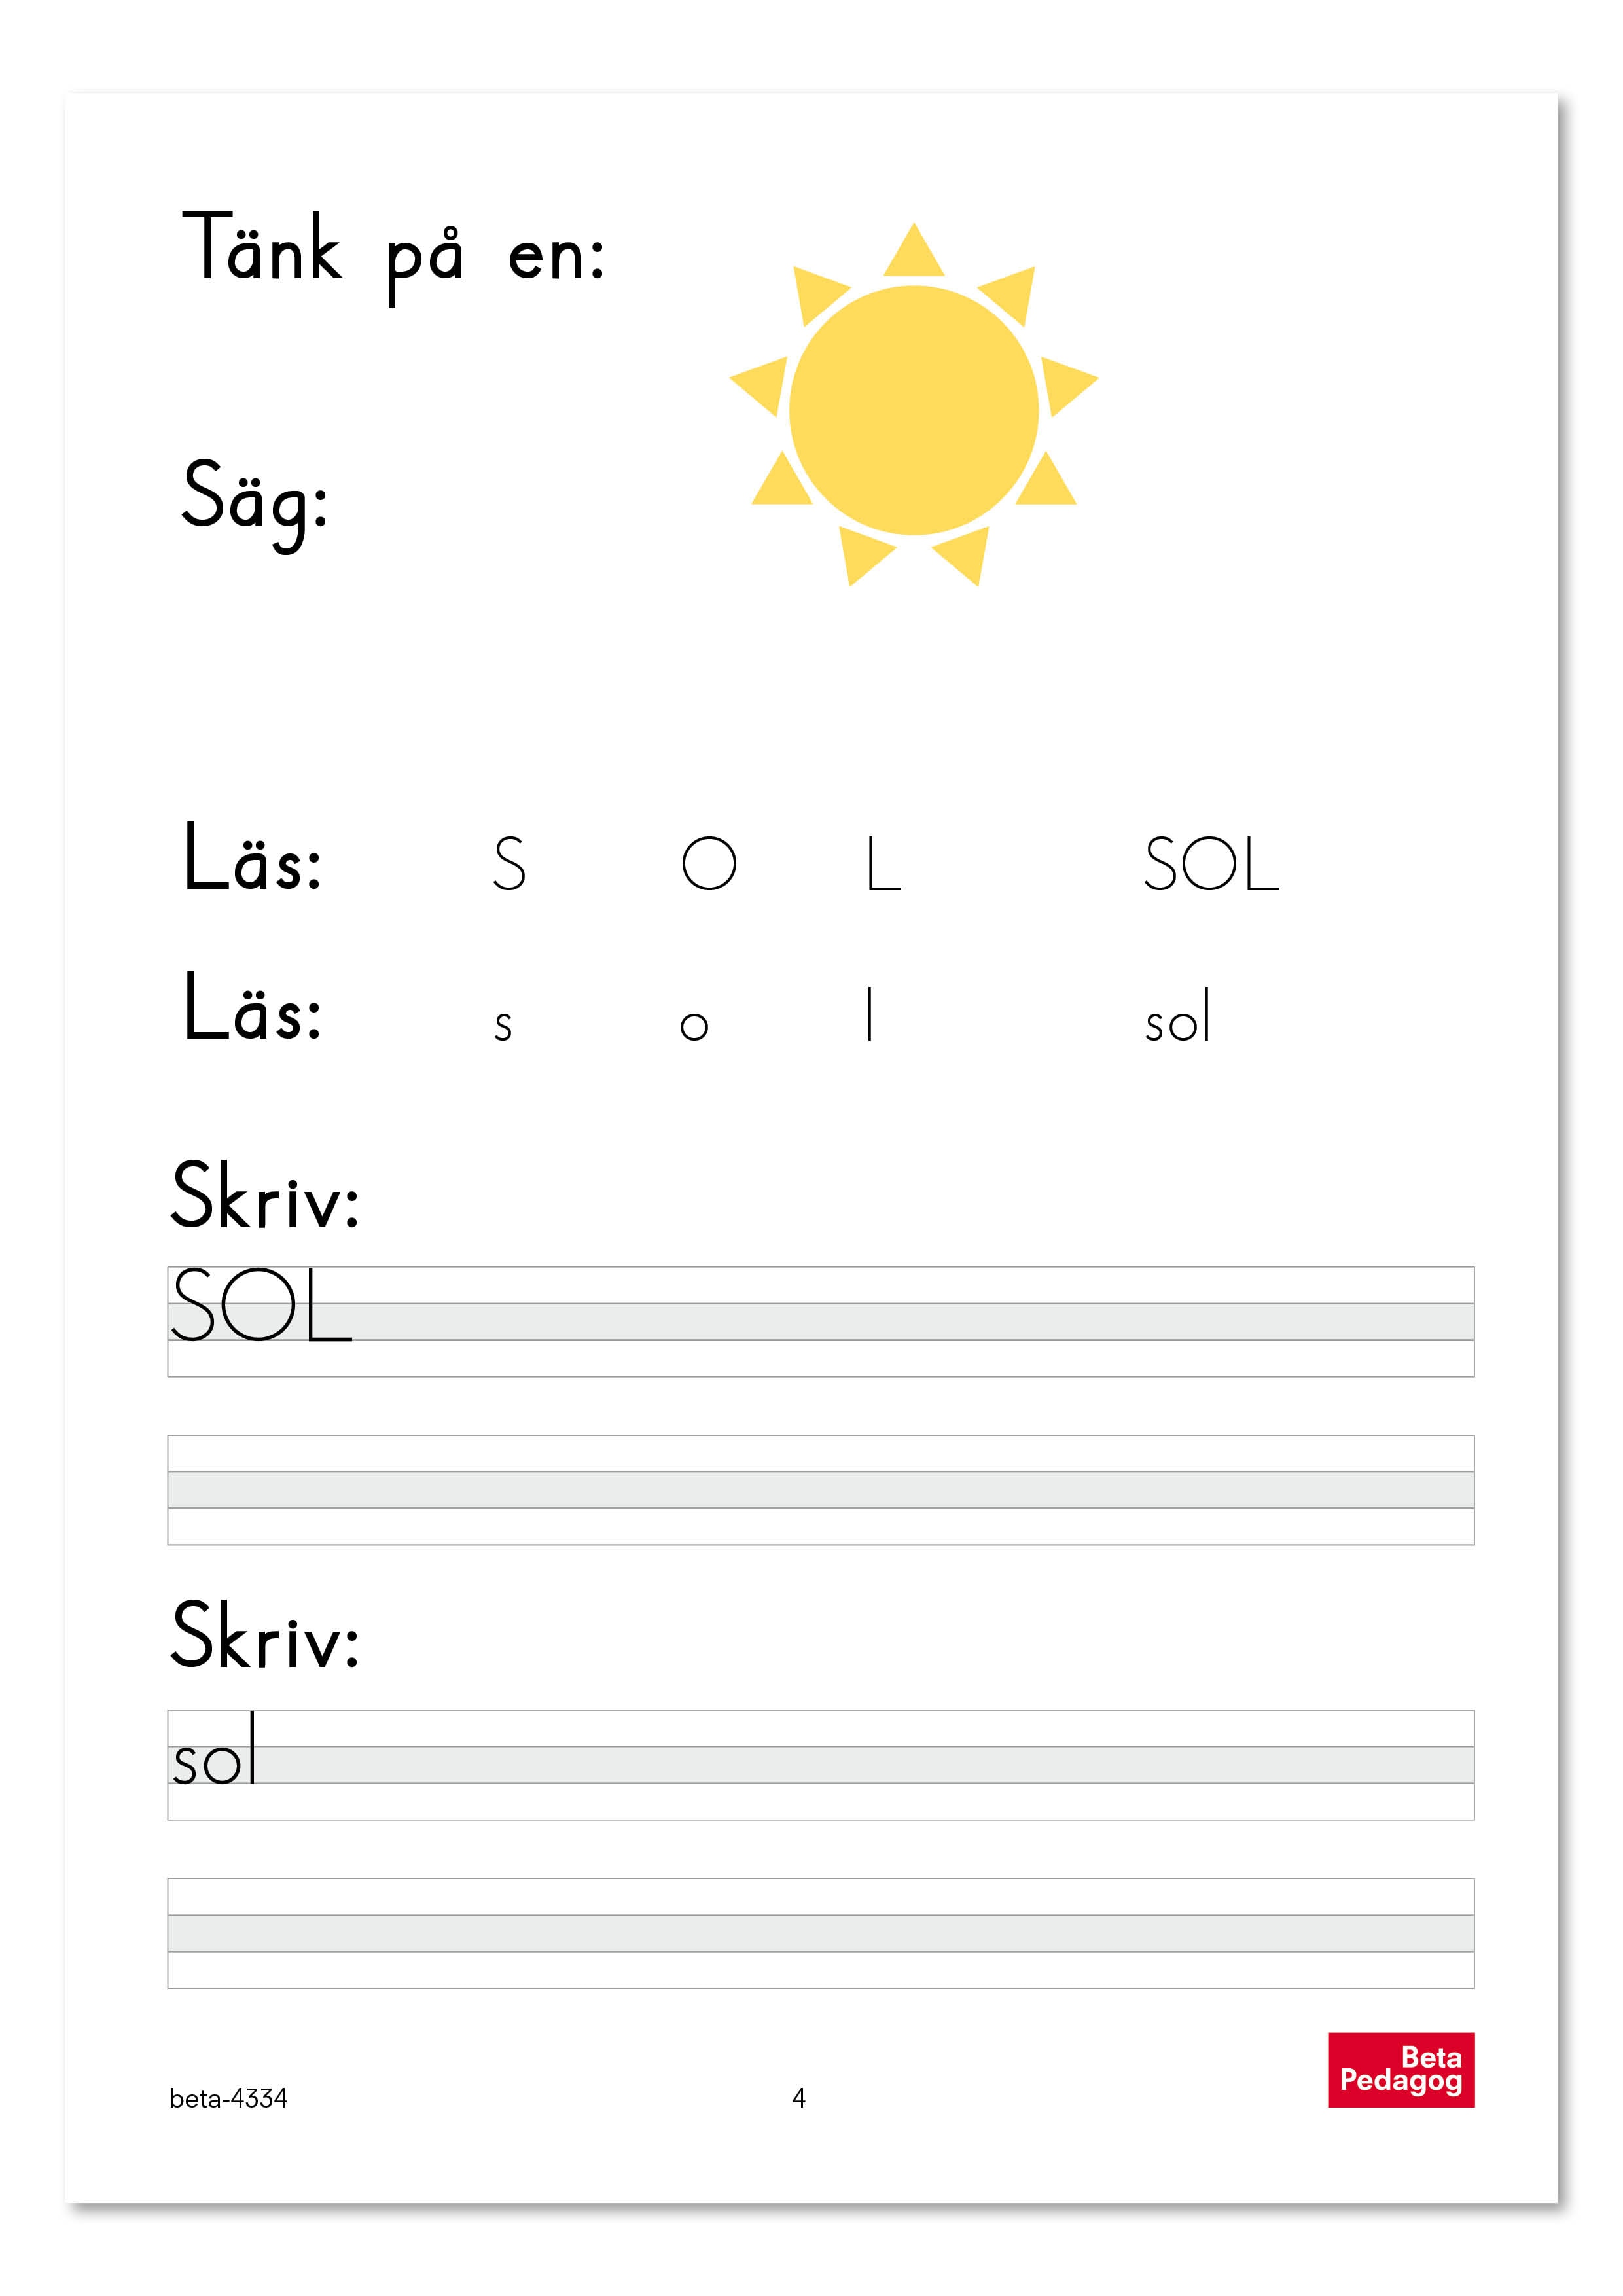
Task: Click the bottom empty writing line
Action: click(820, 1932)
